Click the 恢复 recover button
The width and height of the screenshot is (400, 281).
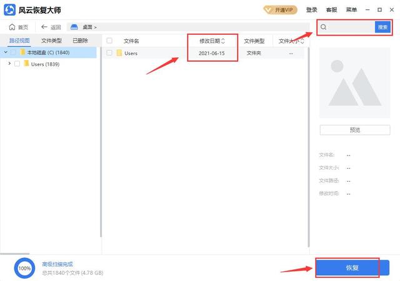click(352, 268)
